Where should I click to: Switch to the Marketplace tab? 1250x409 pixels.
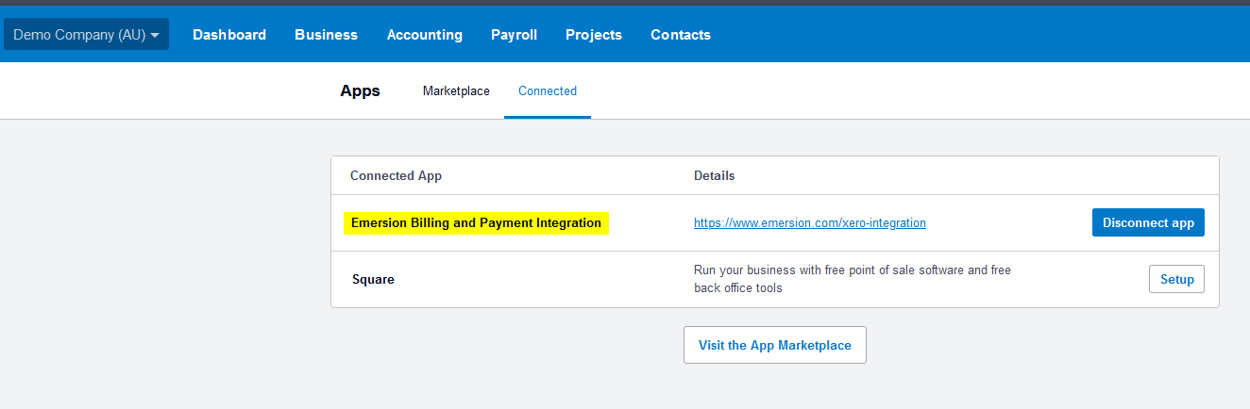tap(456, 91)
